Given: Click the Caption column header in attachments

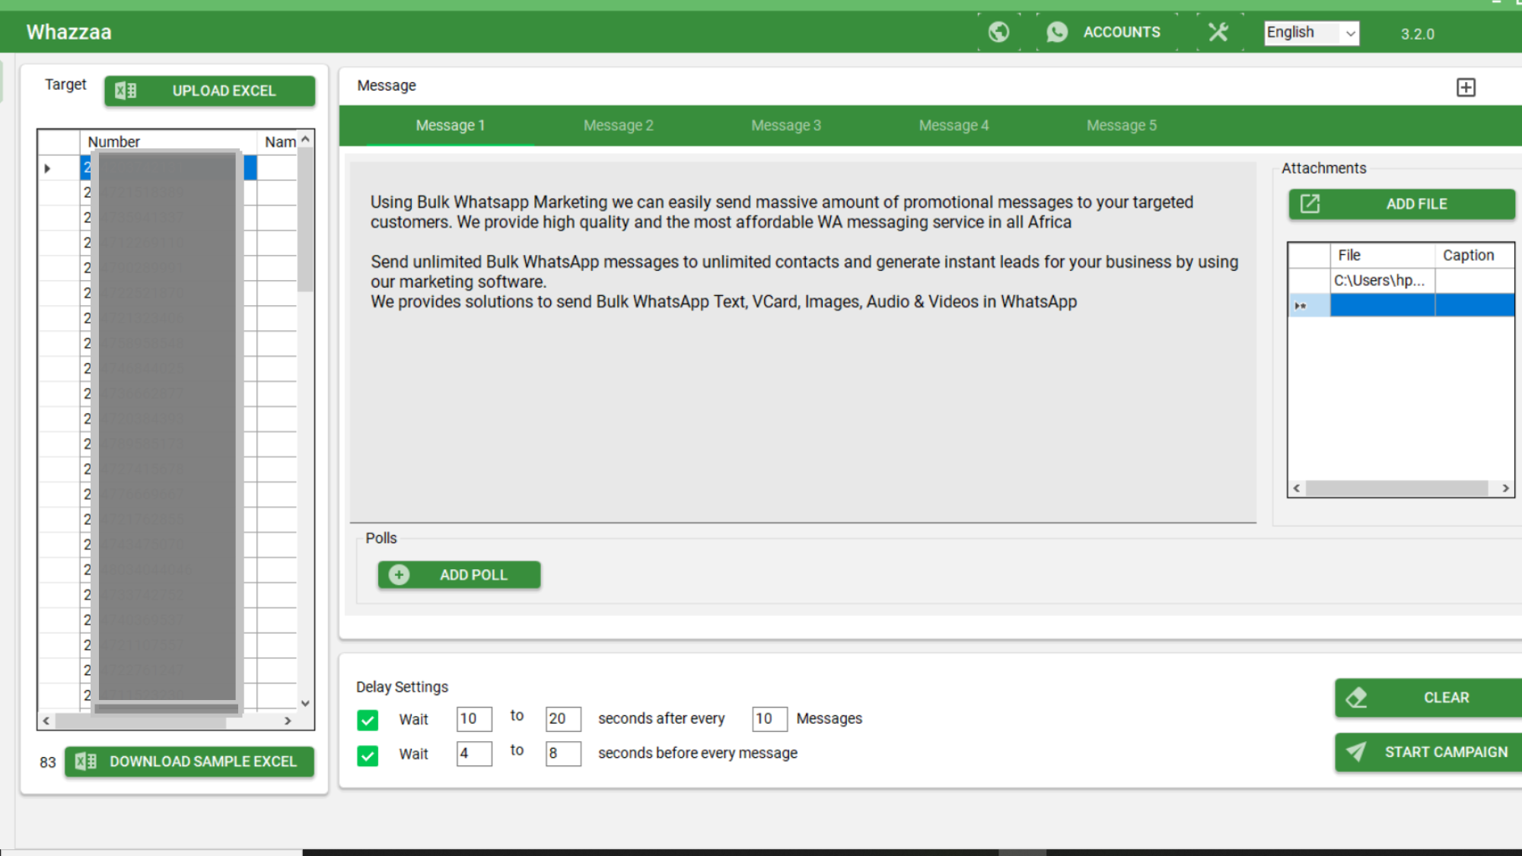Looking at the screenshot, I should (x=1475, y=255).
